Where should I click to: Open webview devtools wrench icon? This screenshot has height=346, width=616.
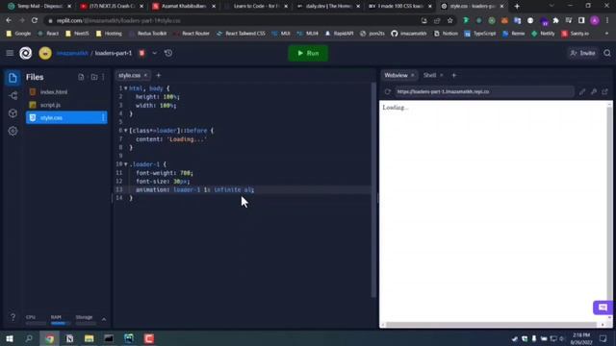594,92
